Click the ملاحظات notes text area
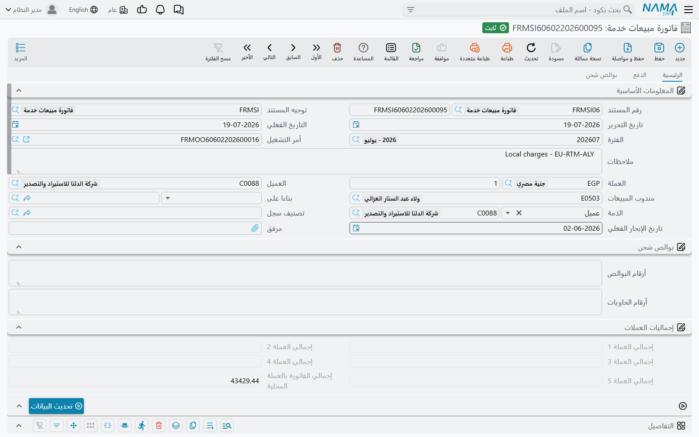This screenshot has width=699, height=437. (x=305, y=161)
